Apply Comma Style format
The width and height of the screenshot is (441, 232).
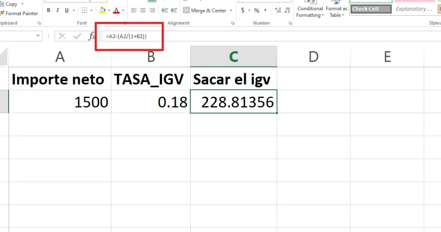click(265, 10)
